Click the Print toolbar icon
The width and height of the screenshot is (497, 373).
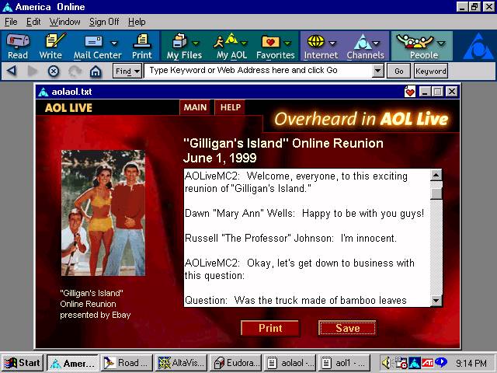141,46
